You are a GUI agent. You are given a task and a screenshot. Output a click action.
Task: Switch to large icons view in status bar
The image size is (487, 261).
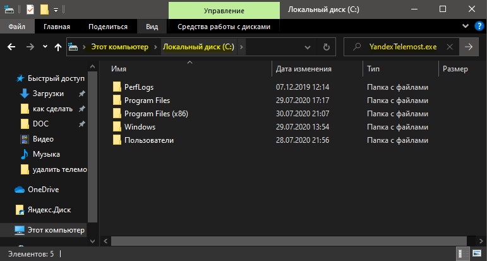click(477, 253)
